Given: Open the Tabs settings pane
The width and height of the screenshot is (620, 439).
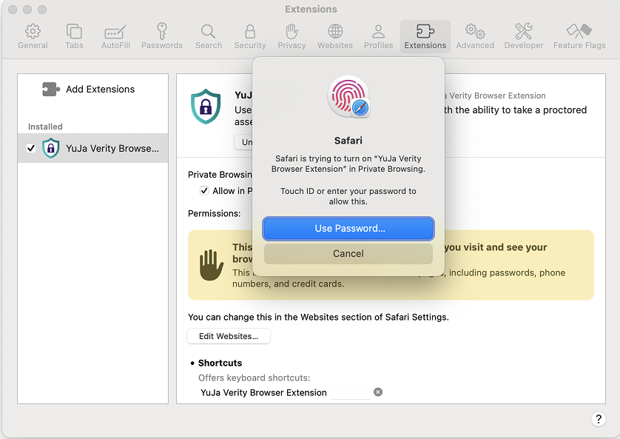Looking at the screenshot, I should (x=74, y=36).
